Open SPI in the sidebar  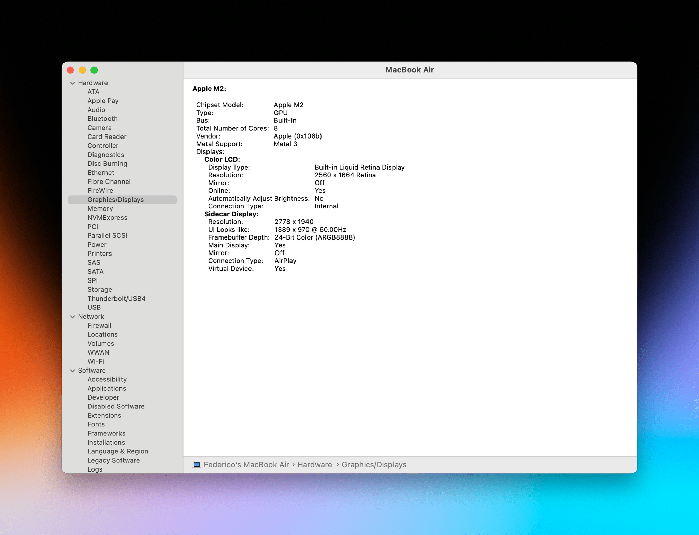pos(92,280)
